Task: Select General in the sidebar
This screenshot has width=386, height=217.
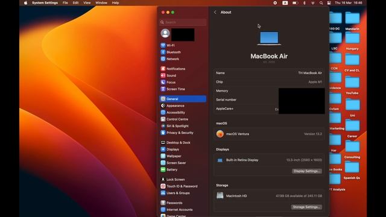Action: 183,99
